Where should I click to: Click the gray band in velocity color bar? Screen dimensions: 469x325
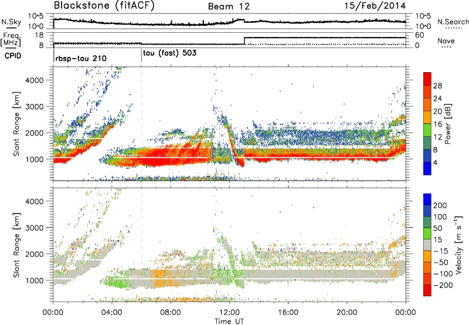427,245
